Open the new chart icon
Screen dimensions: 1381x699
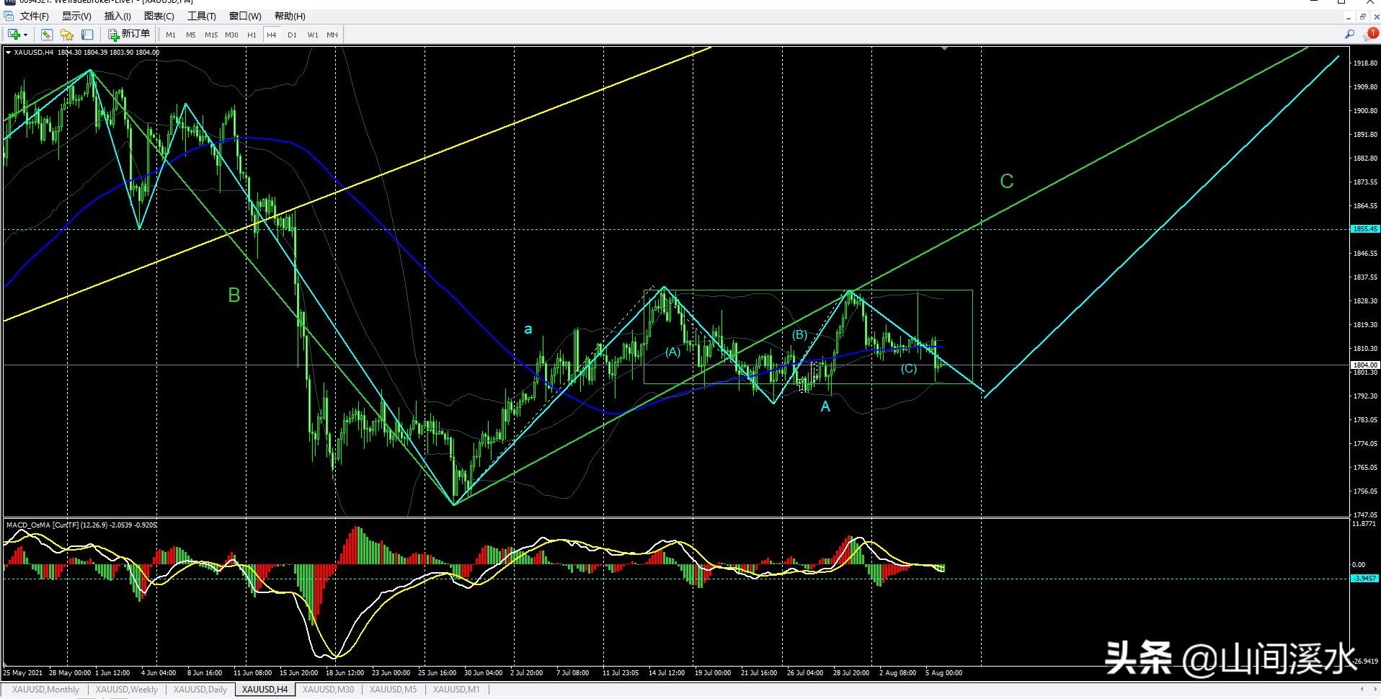pyautogui.click(x=13, y=35)
